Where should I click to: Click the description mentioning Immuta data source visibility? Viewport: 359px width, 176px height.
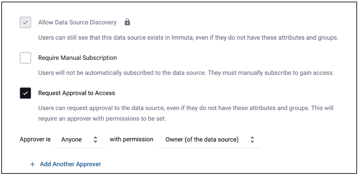(x=188, y=37)
